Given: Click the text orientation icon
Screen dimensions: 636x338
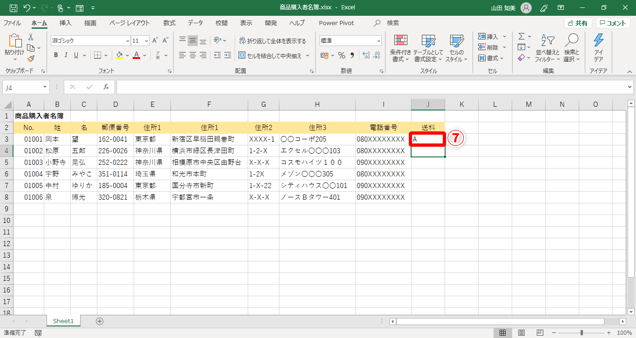Looking at the screenshot, I should [x=217, y=40].
